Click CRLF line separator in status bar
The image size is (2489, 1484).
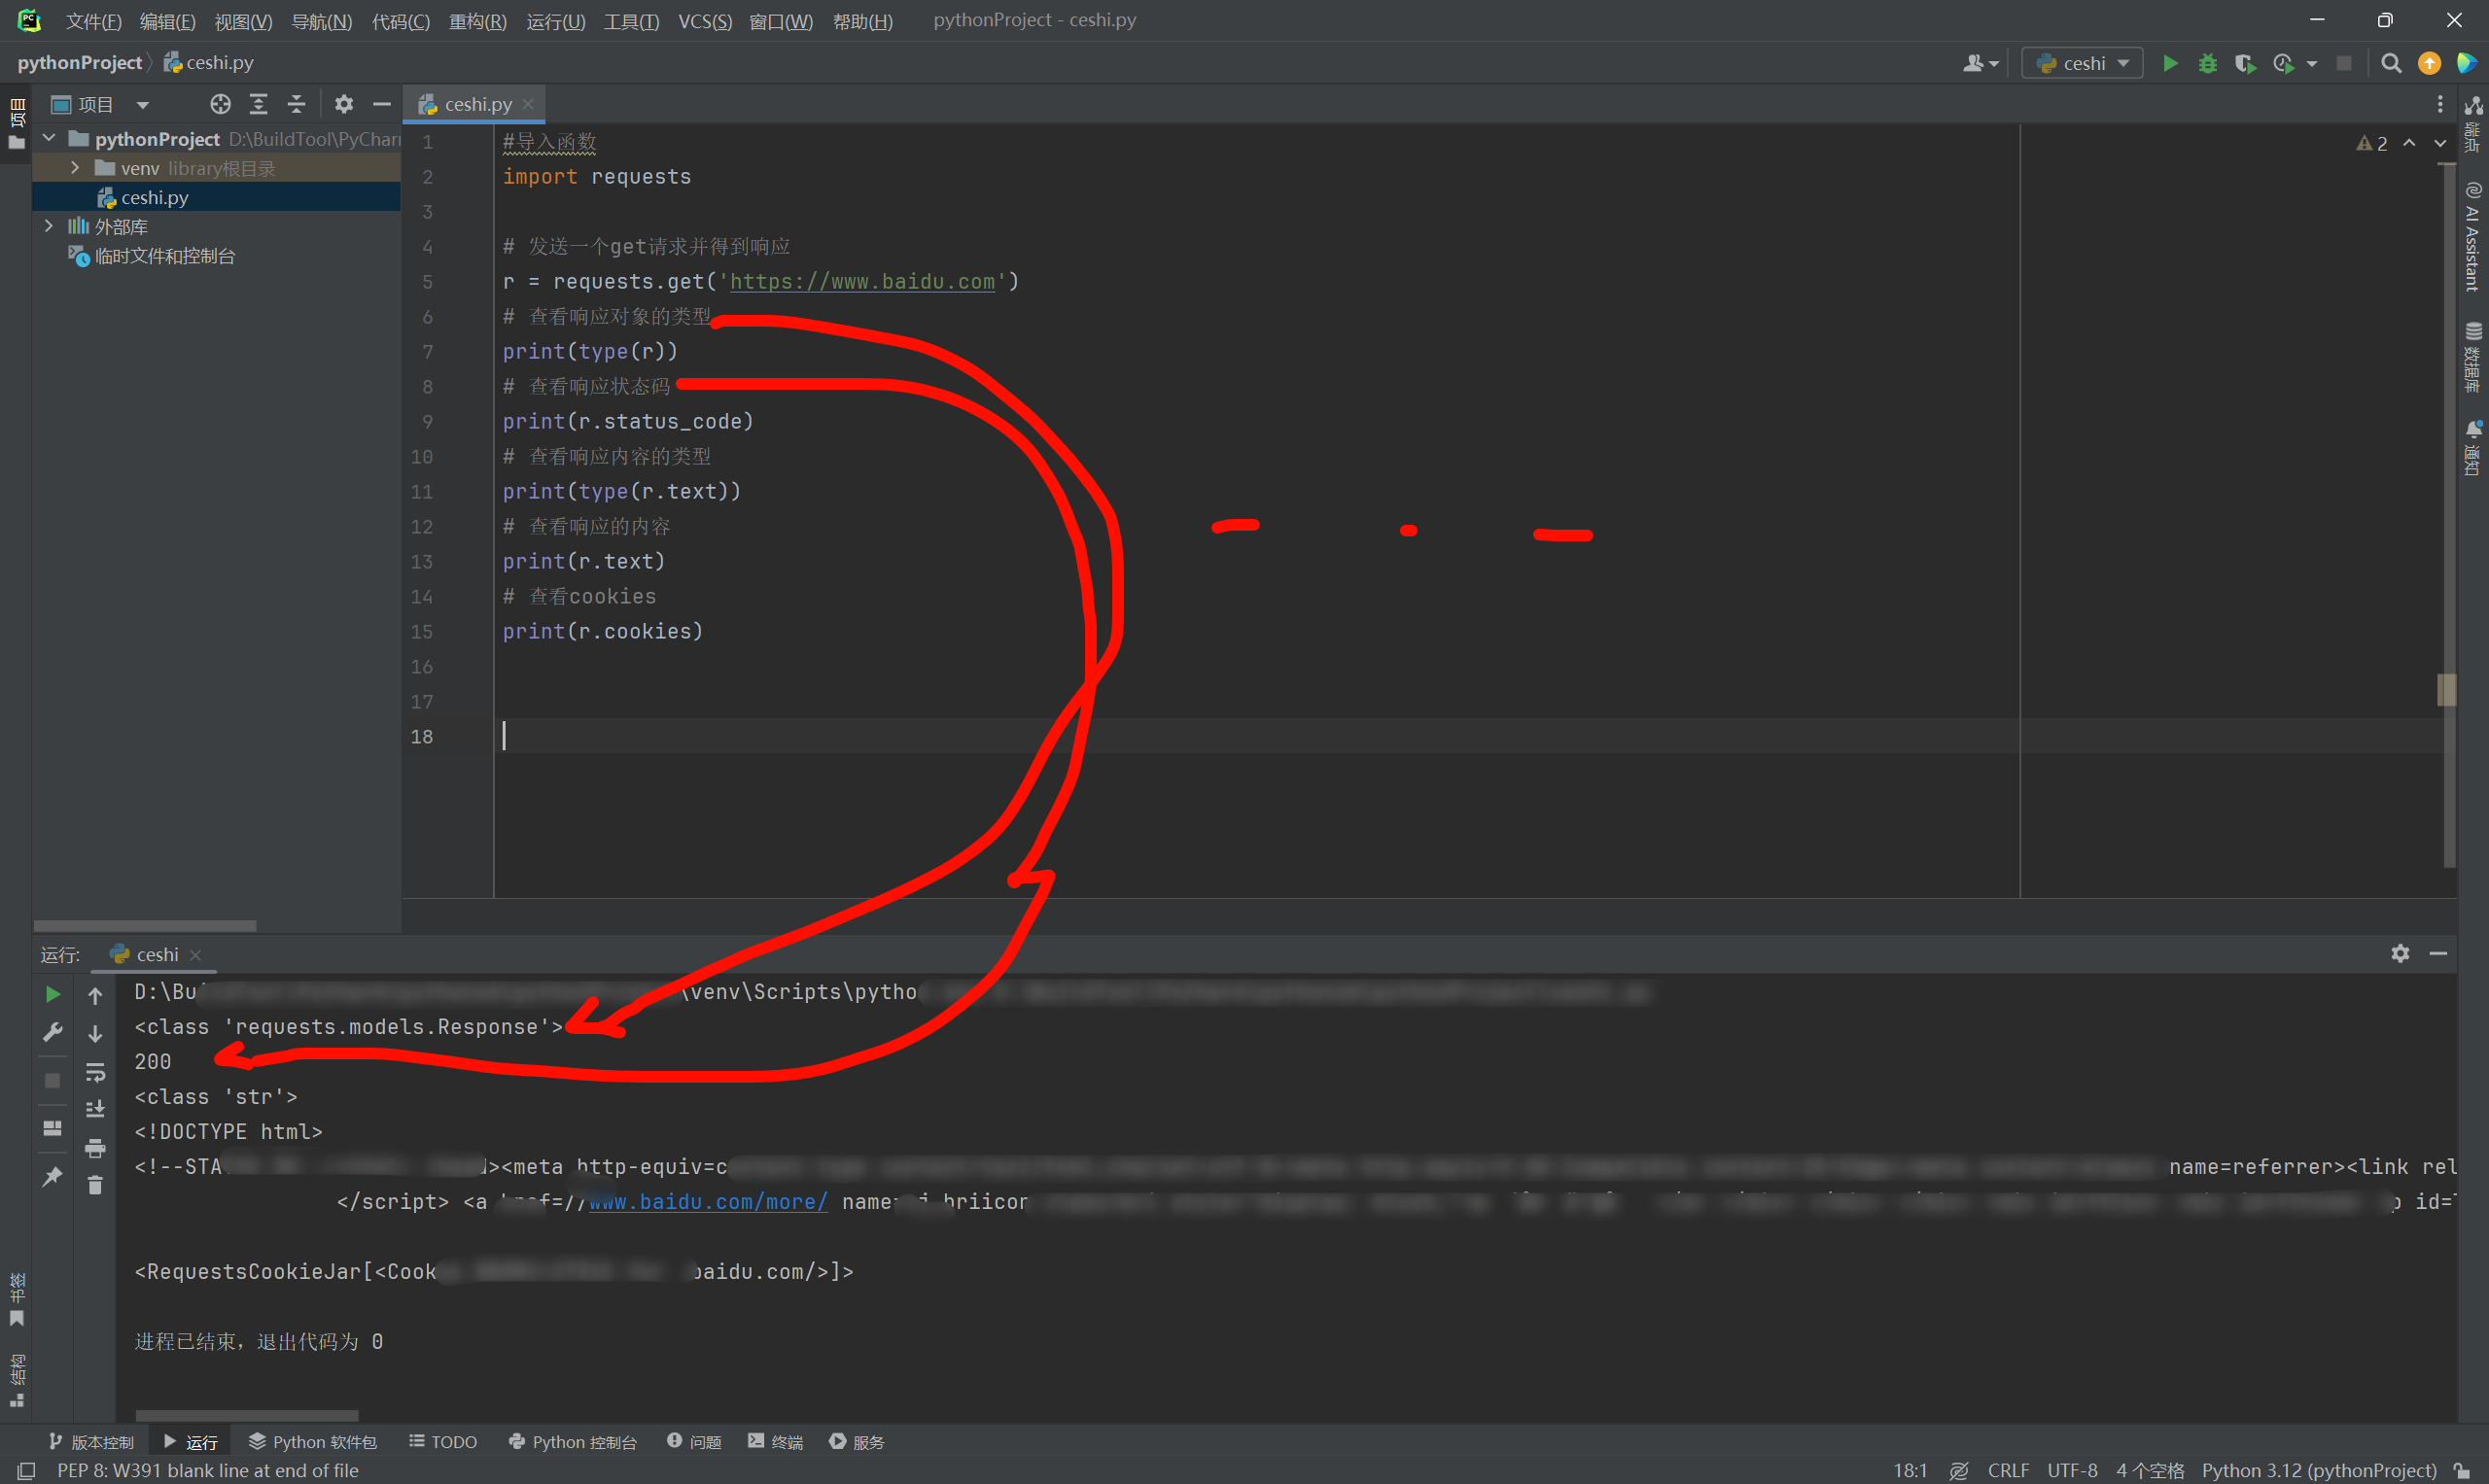pyautogui.click(x=2008, y=1470)
